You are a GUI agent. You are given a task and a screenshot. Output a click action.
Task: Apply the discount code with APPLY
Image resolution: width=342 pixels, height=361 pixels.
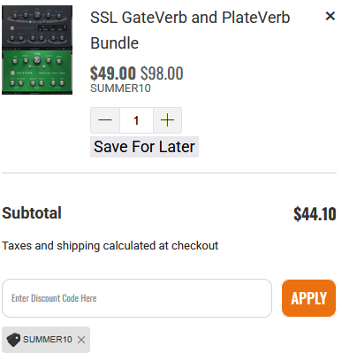point(308,298)
